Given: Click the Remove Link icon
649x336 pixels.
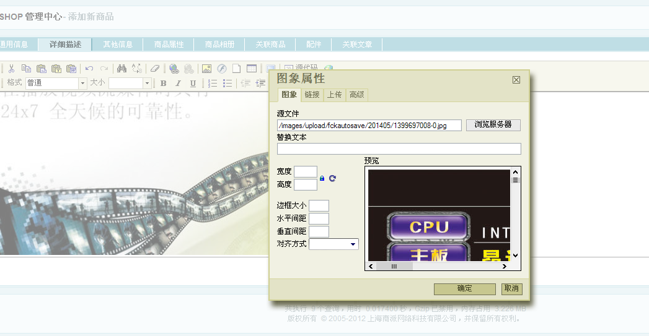Looking at the screenshot, I should click(188, 69).
